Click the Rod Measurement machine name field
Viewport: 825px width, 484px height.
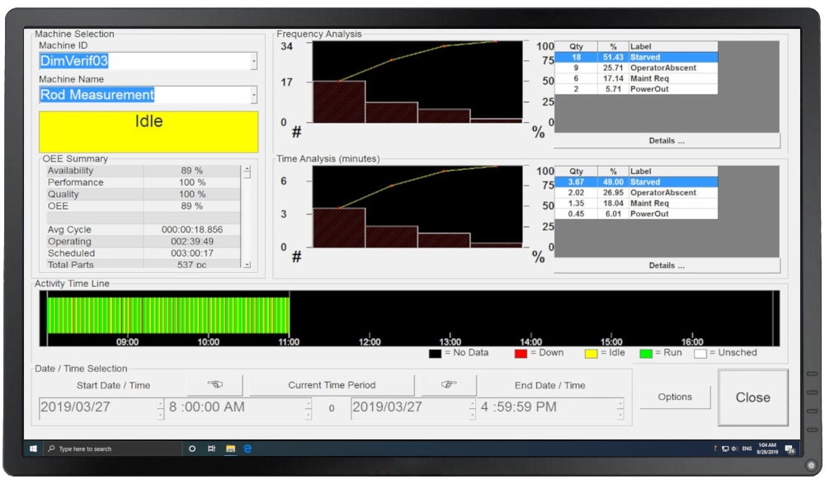tap(144, 95)
